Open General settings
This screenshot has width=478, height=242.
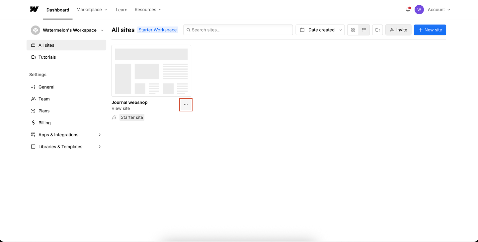point(66,87)
